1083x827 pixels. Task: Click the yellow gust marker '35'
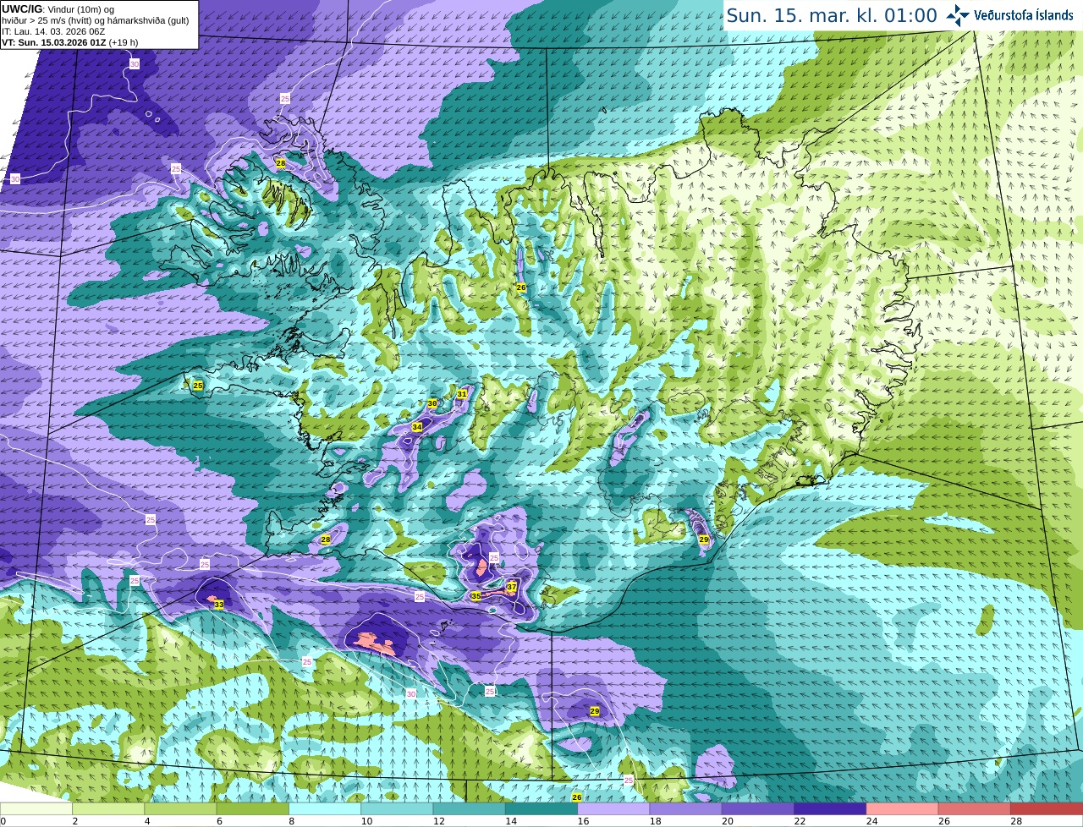pos(476,596)
